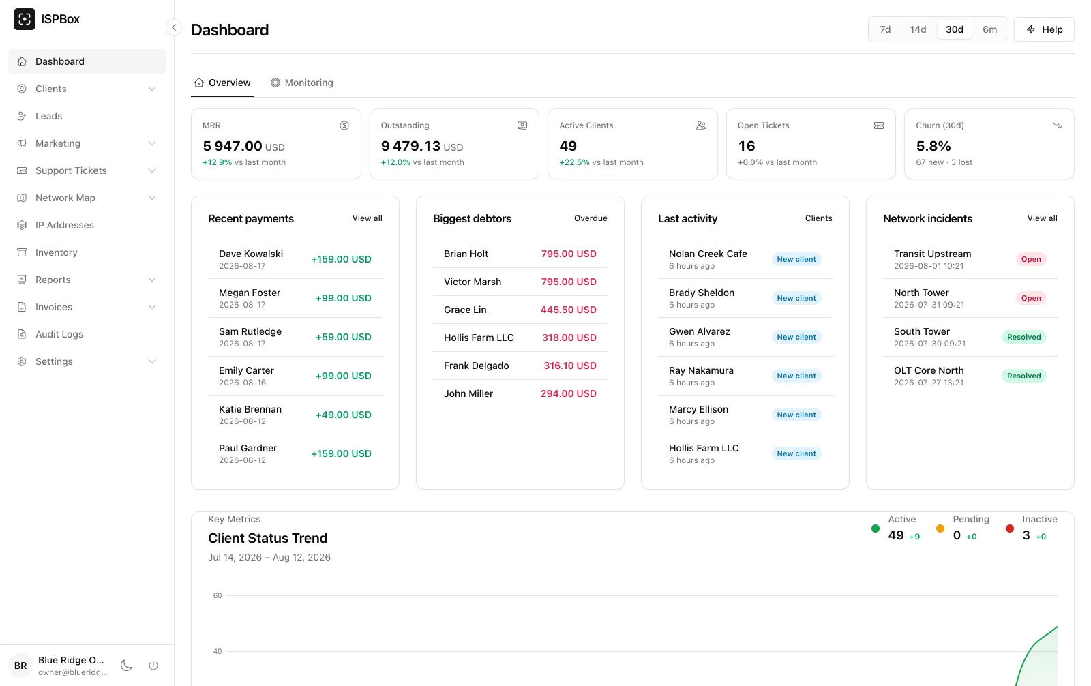Click the Invoices document icon
1091x686 pixels.
(x=22, y=307)
